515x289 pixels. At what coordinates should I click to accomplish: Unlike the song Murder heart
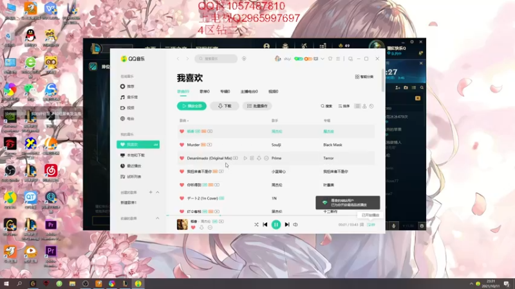182,145
